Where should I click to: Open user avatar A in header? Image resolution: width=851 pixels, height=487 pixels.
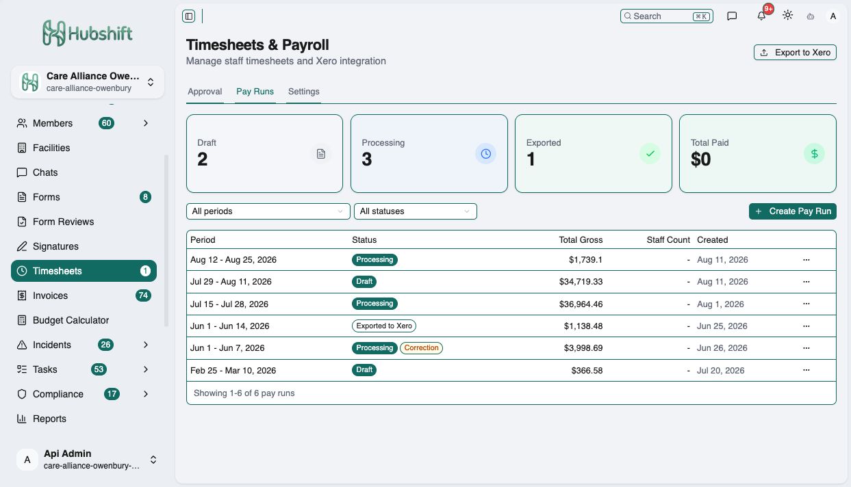833,16
